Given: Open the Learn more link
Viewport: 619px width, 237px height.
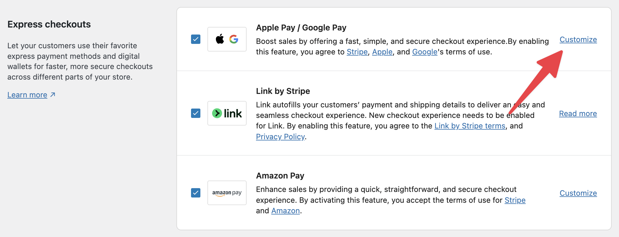Looking at the screenshot, I should pyautogui.click(x=27, y=95).
